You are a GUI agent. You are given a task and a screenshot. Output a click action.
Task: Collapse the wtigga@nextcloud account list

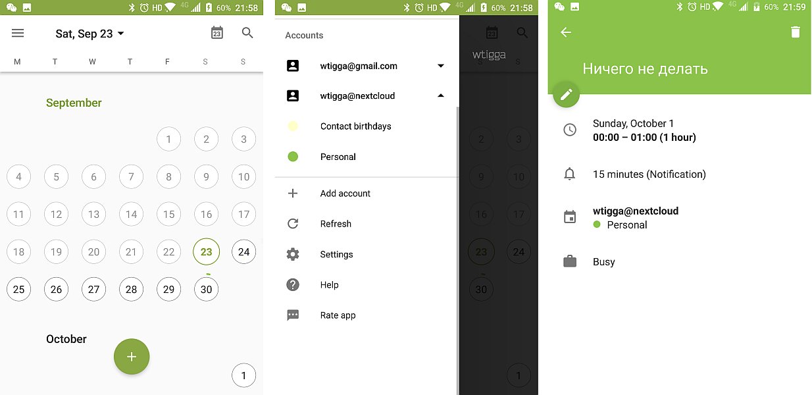440,95
